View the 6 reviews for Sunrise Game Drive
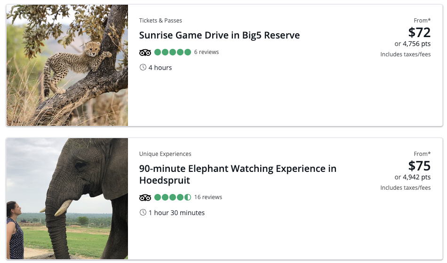The image size is (447, 263). 207,52
